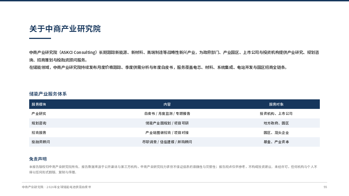Click the footer text 中商产业研究院 · 2026年全球储能电池供需白皮书
This screenshot has width=349, height=196.
point(56,187)
